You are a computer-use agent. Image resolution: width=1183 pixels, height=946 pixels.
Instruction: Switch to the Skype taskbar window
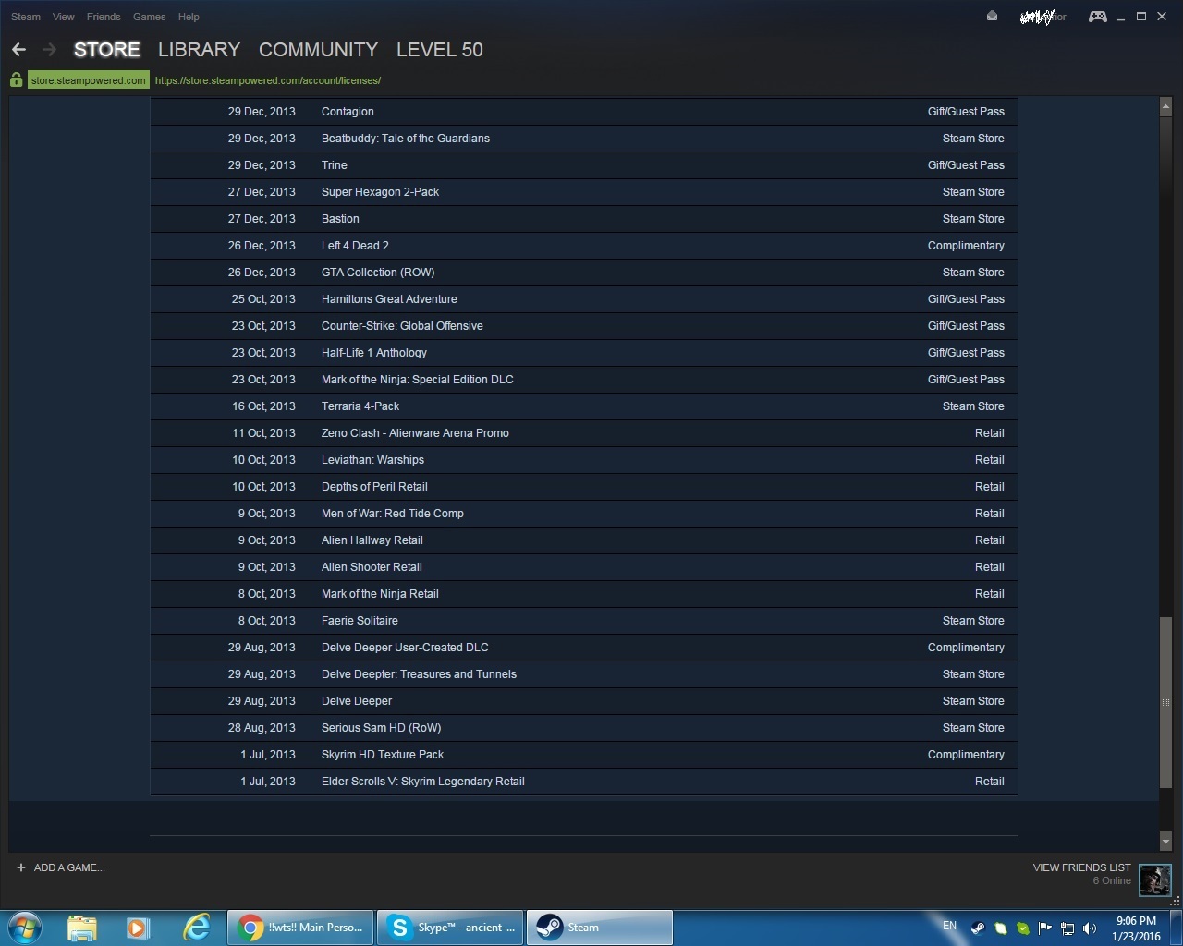(450, 928)
